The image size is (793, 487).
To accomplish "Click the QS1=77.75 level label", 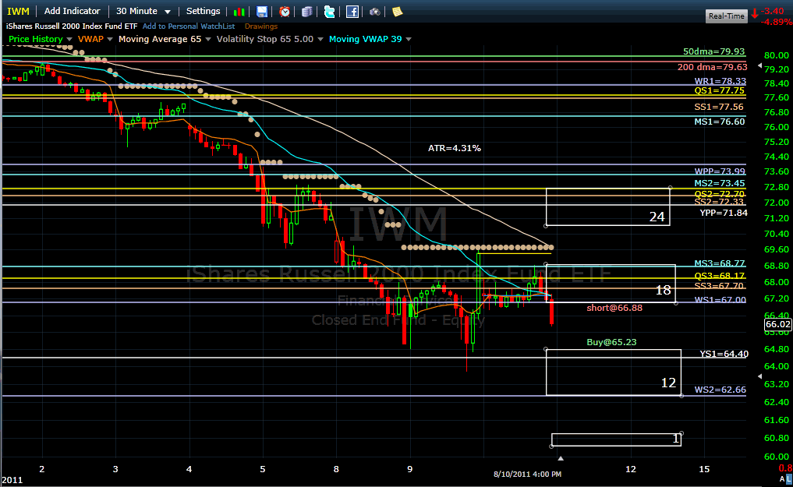I will [719, 91].
